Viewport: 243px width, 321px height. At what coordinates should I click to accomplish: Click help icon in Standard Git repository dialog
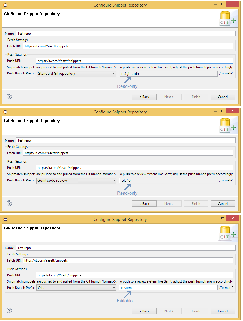[x=9, y=96]
